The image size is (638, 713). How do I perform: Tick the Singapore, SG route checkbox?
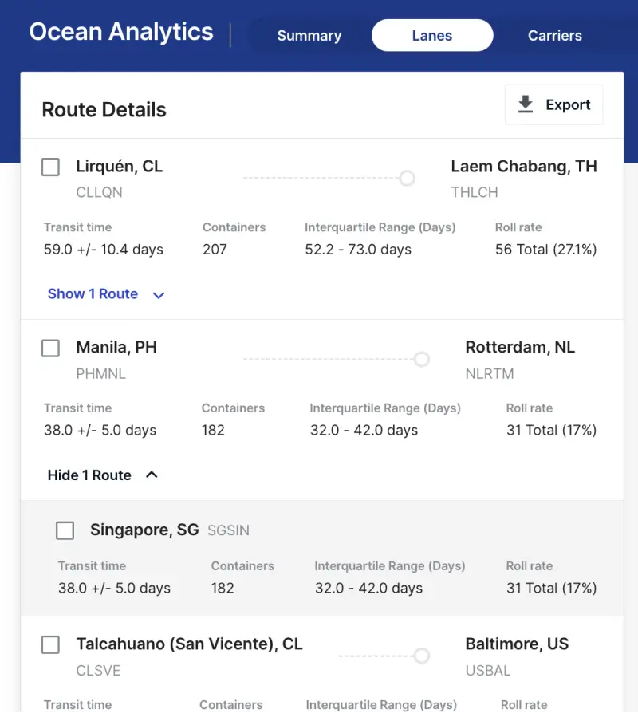65,530
